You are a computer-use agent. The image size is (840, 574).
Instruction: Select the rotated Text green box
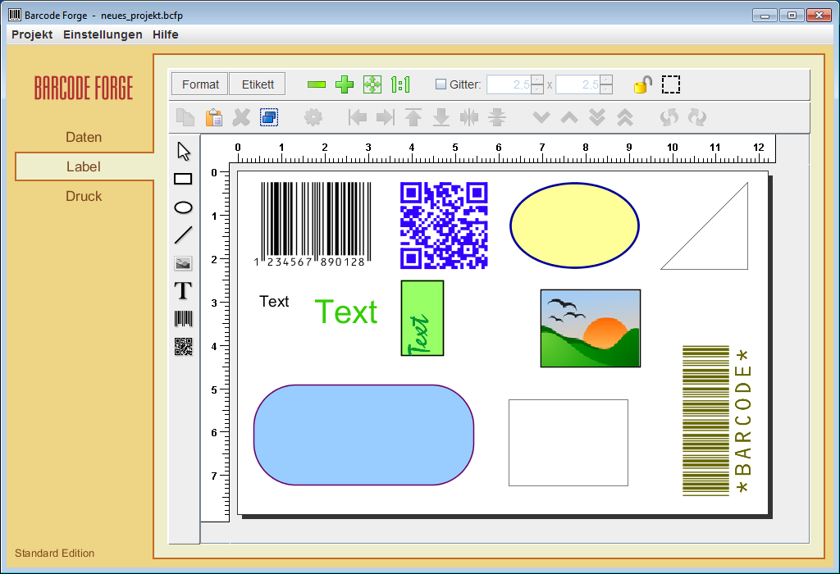point(422,318)
